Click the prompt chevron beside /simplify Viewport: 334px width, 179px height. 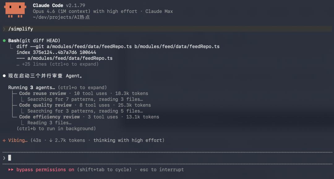(x=4, y=29)
